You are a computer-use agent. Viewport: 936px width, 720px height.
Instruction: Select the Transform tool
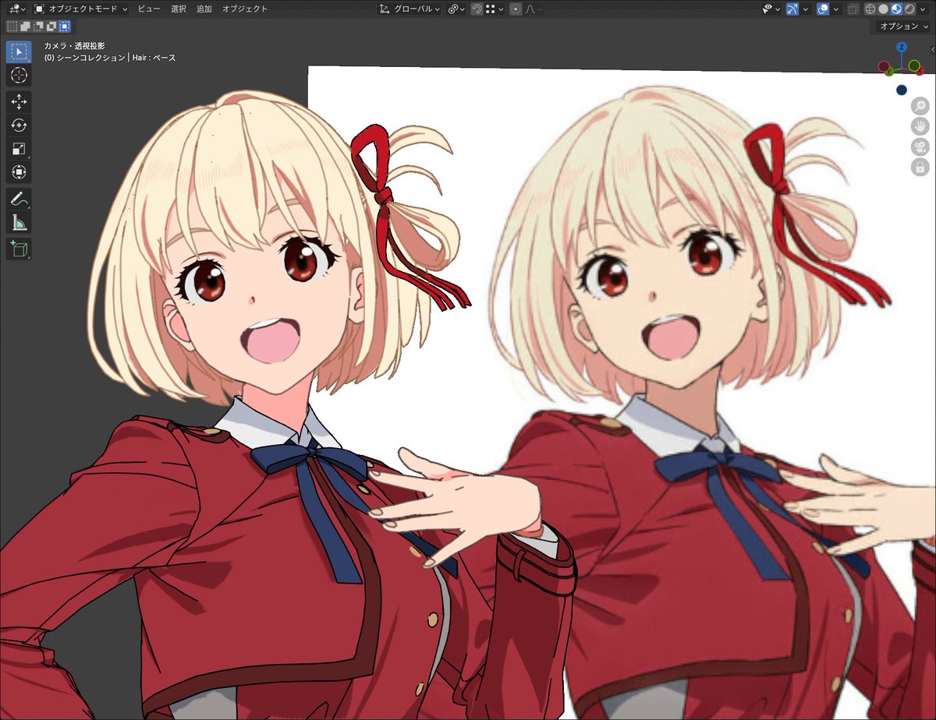(x=19, y=172)
